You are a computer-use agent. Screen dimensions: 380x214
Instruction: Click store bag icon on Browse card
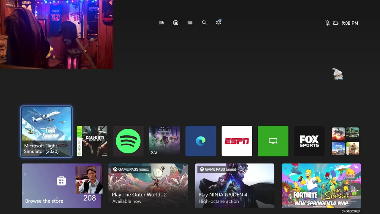61,181
